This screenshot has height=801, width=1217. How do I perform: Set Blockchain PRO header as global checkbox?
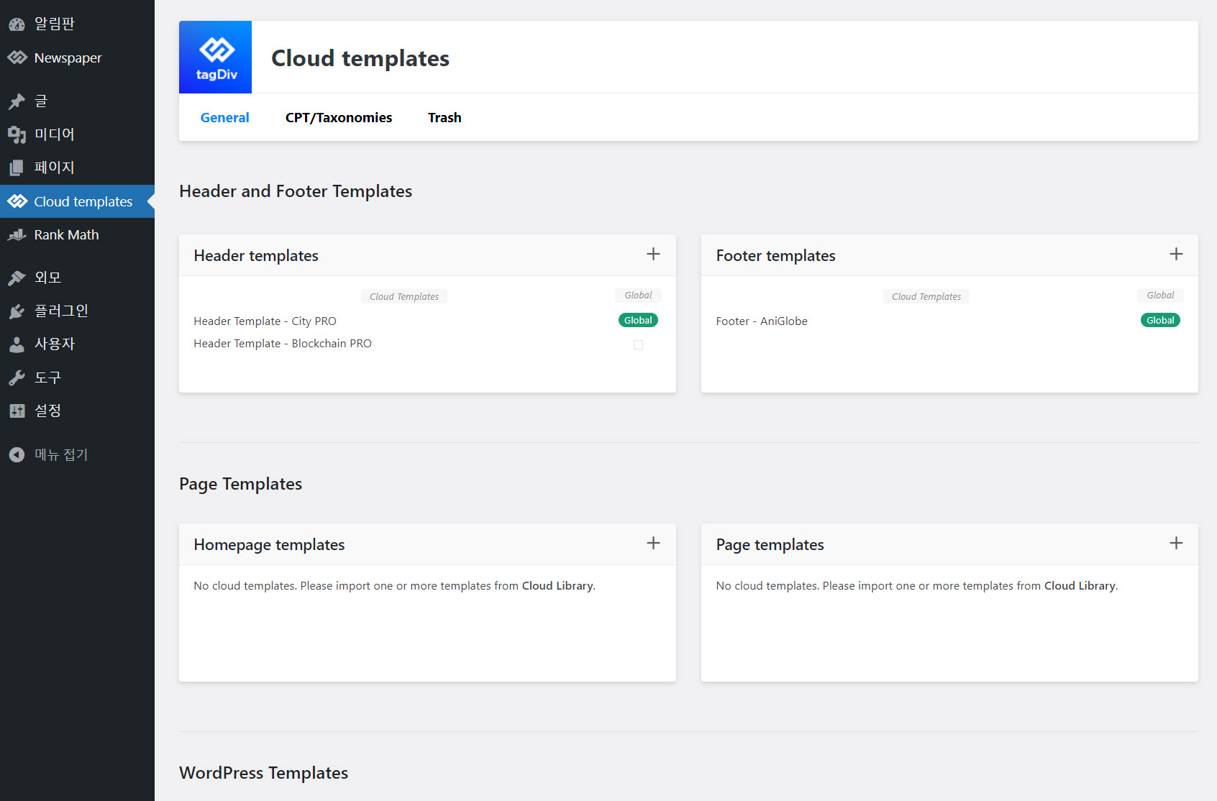638,344
